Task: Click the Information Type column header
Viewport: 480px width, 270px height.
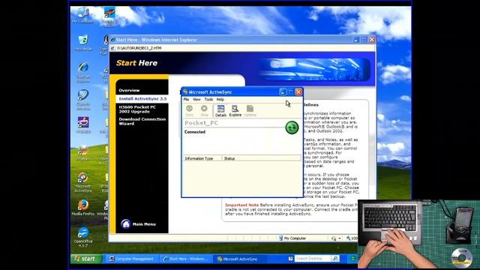Action: click(202, 158)
